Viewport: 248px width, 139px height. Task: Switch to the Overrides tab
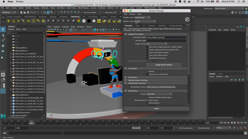162,25
